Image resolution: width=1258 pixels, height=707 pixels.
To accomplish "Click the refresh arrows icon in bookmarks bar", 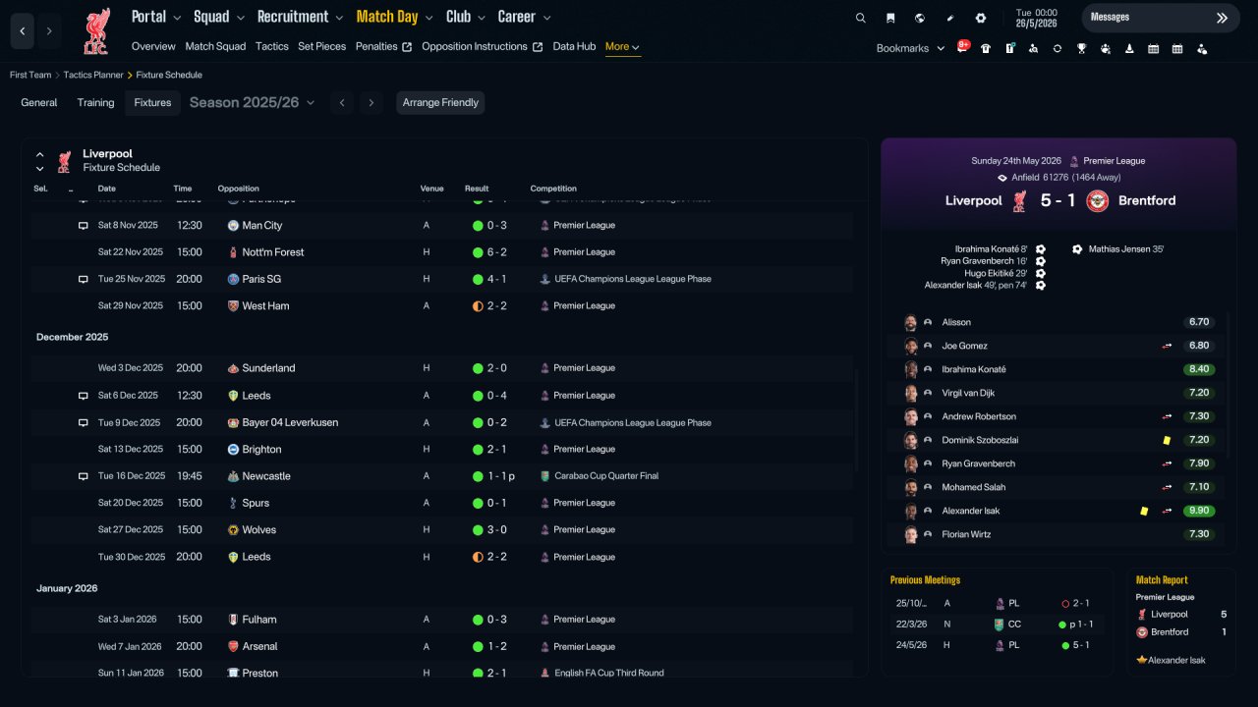I will pos(1058,48).
